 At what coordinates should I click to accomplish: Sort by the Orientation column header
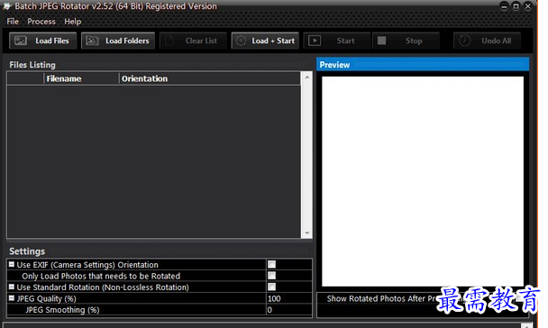coord(210,78)
